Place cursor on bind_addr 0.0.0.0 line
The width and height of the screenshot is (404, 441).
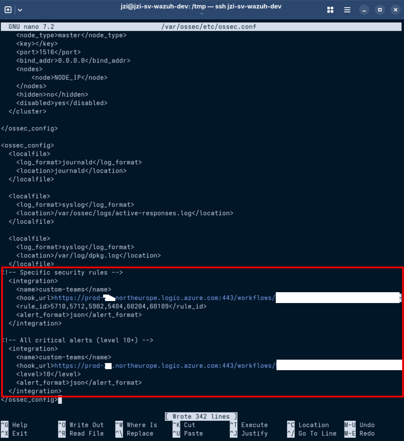(x=73, y=61)
